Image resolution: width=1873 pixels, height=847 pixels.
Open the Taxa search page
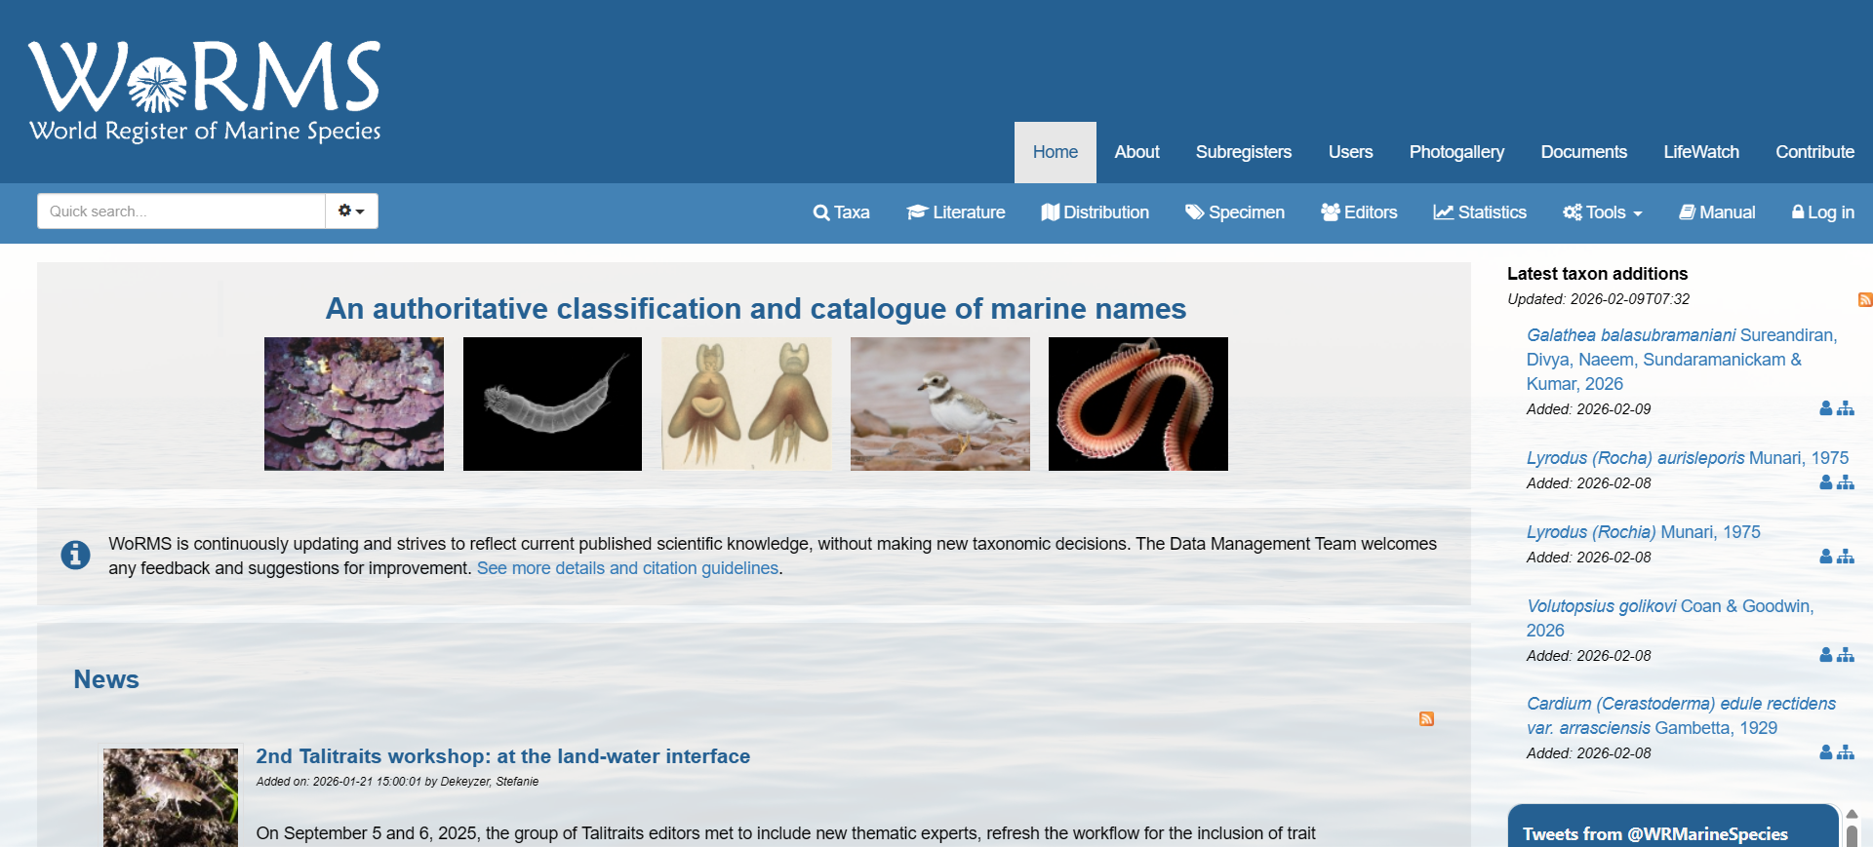pyautogui.click(x=841, y=212)
